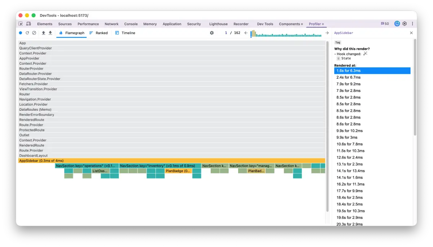Screen dimensions: 433x247
Task: Select DashboardLayout flamegraph row
Action: tap(172, 156)
